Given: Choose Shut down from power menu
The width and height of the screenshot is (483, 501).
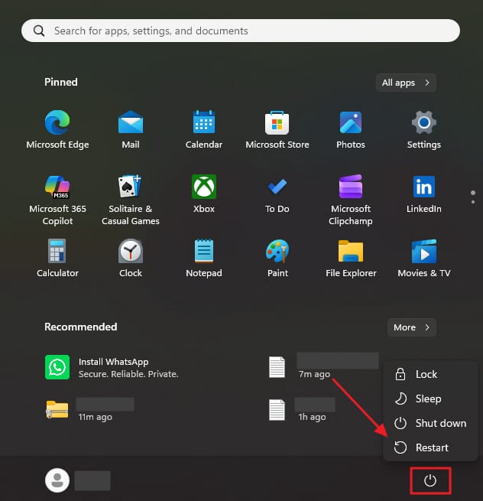Looking at the screenshot, I should [x=430, y=423].
